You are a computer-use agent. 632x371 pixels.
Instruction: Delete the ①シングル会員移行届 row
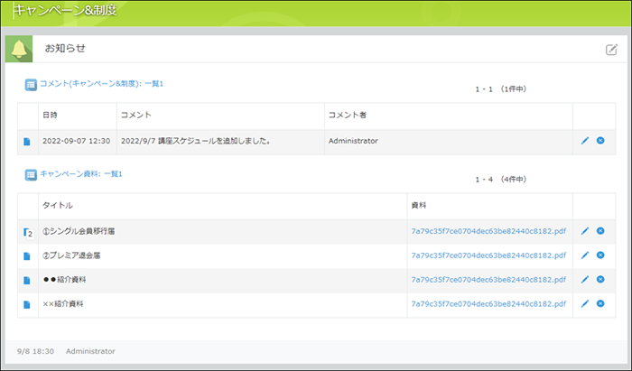point(600,231)
